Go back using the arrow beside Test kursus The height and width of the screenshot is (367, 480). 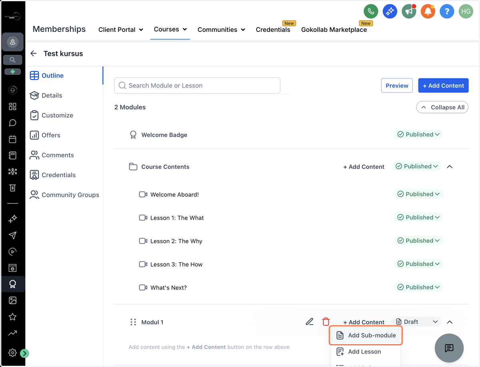pyautogui.click(x=34, y=54)
